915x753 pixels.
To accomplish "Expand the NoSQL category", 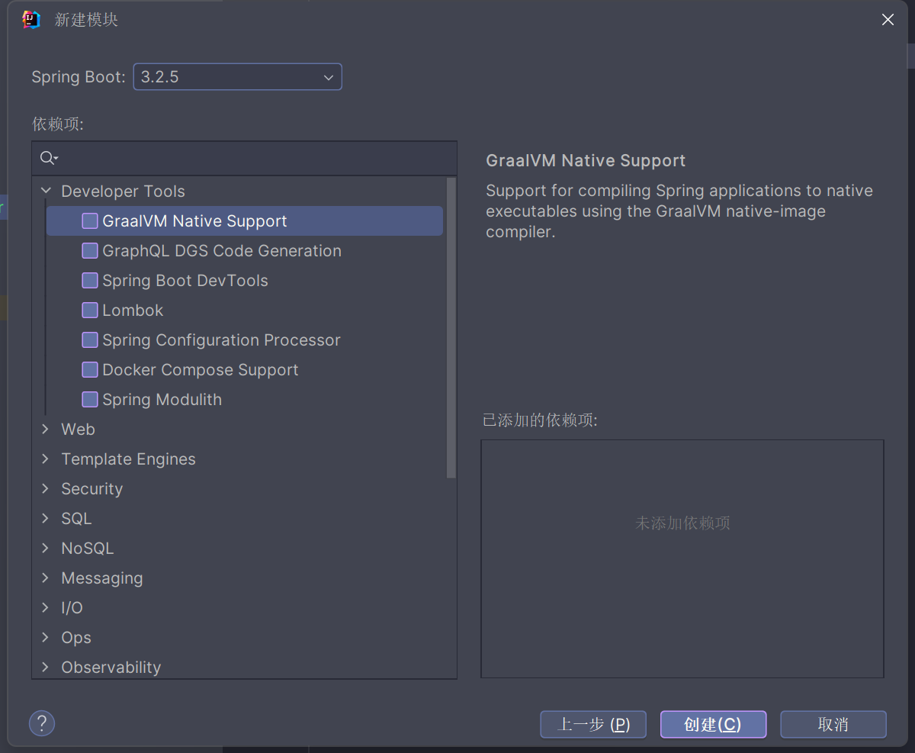I will pyautogui.click(x=46, y=548).
